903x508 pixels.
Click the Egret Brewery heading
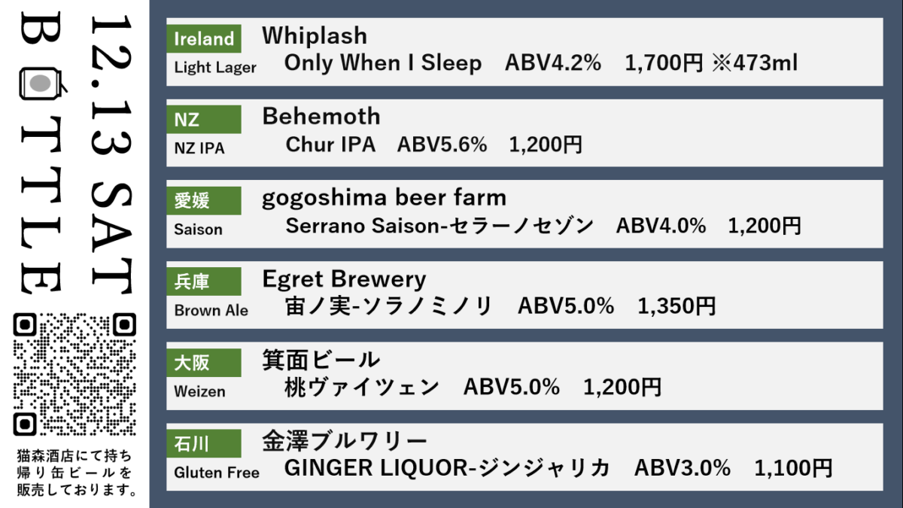click(344, 279)
